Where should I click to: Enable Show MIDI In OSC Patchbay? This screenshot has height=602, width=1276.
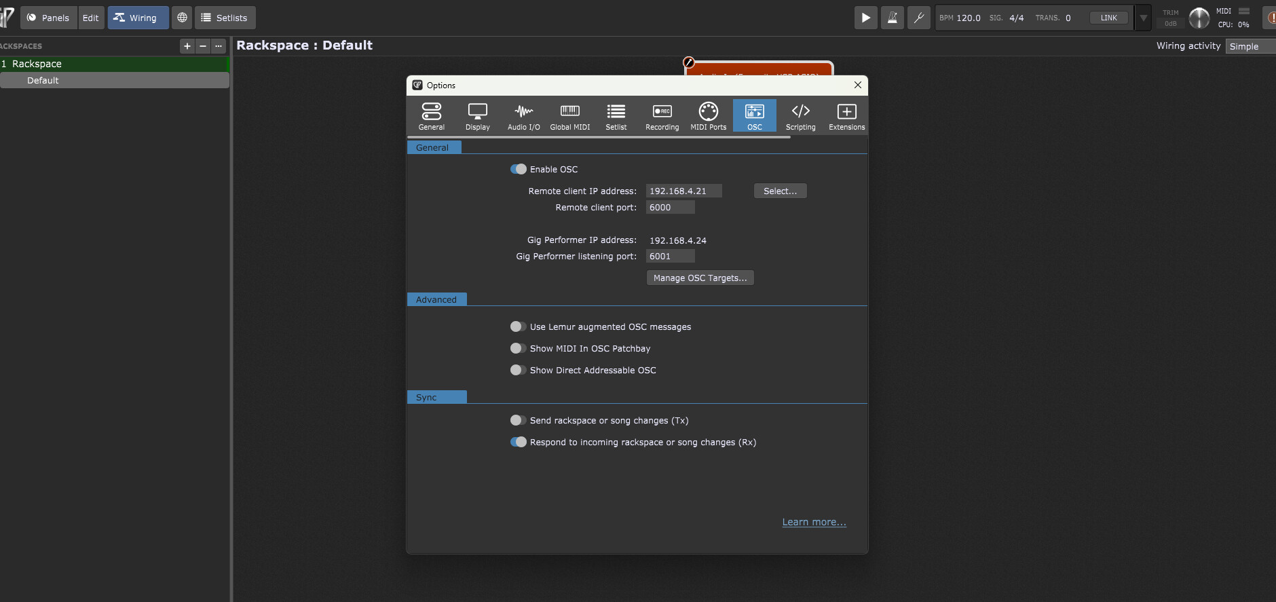(519, 348)
